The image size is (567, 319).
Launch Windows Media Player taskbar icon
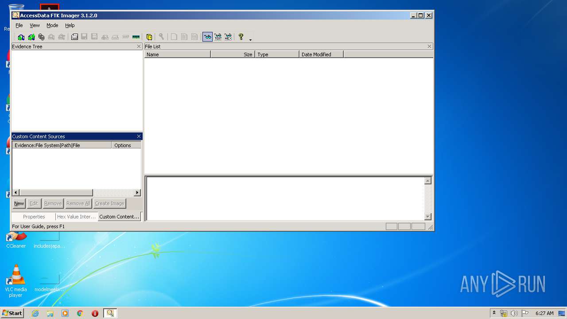click(65, 313)
